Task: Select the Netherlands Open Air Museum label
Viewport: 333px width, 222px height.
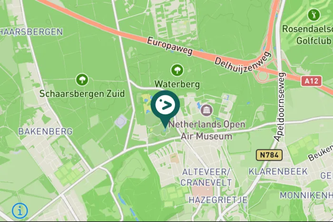Action: click(207, 130)
